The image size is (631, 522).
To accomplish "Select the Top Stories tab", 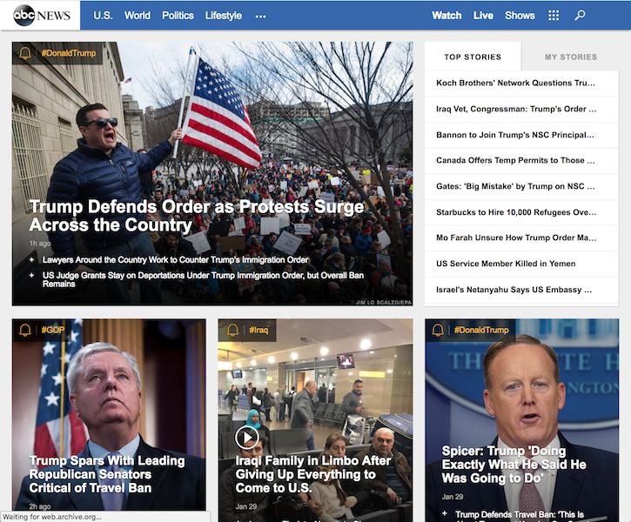I will [473, 57].
